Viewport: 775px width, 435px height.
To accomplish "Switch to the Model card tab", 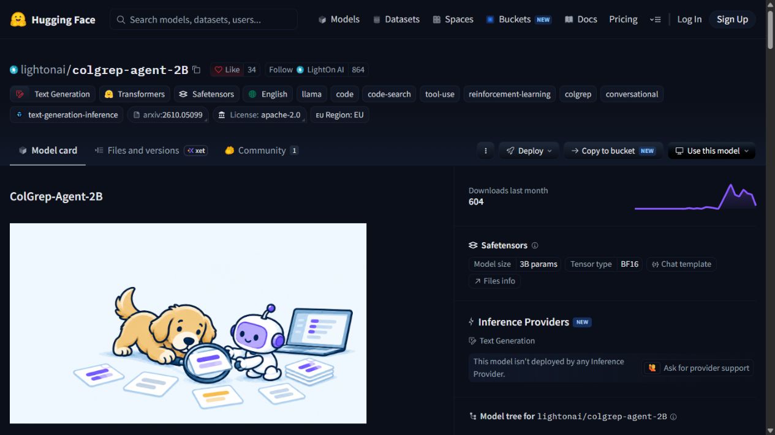I will click(x=48, y=151).
